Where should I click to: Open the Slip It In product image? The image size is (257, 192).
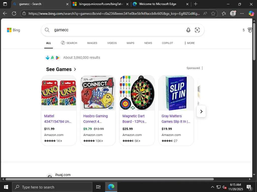(x=176, y=93)
